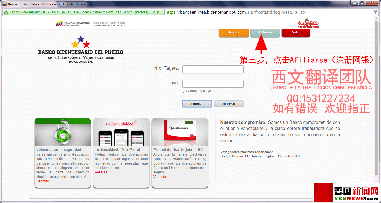Image resolution: width=381 pixels, height=203 pixels.
Task: Click the Banco Bicentenario three-stars logo
Action: [x=81, y=49]
